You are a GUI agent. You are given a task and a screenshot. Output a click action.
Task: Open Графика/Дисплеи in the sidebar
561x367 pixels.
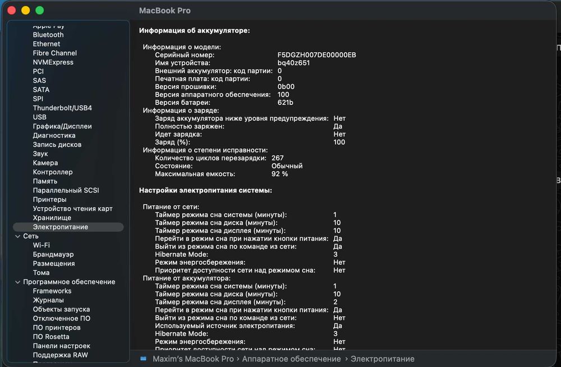pyautogui.click(x=62, y=126)
